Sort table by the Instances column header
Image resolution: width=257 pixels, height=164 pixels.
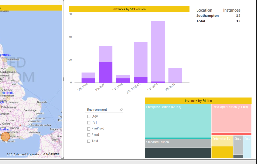pyautogui.click(x=232, y=10)
